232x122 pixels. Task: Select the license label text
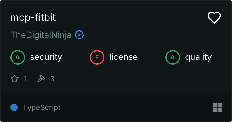pyautogui.click(x=123, y=57)
